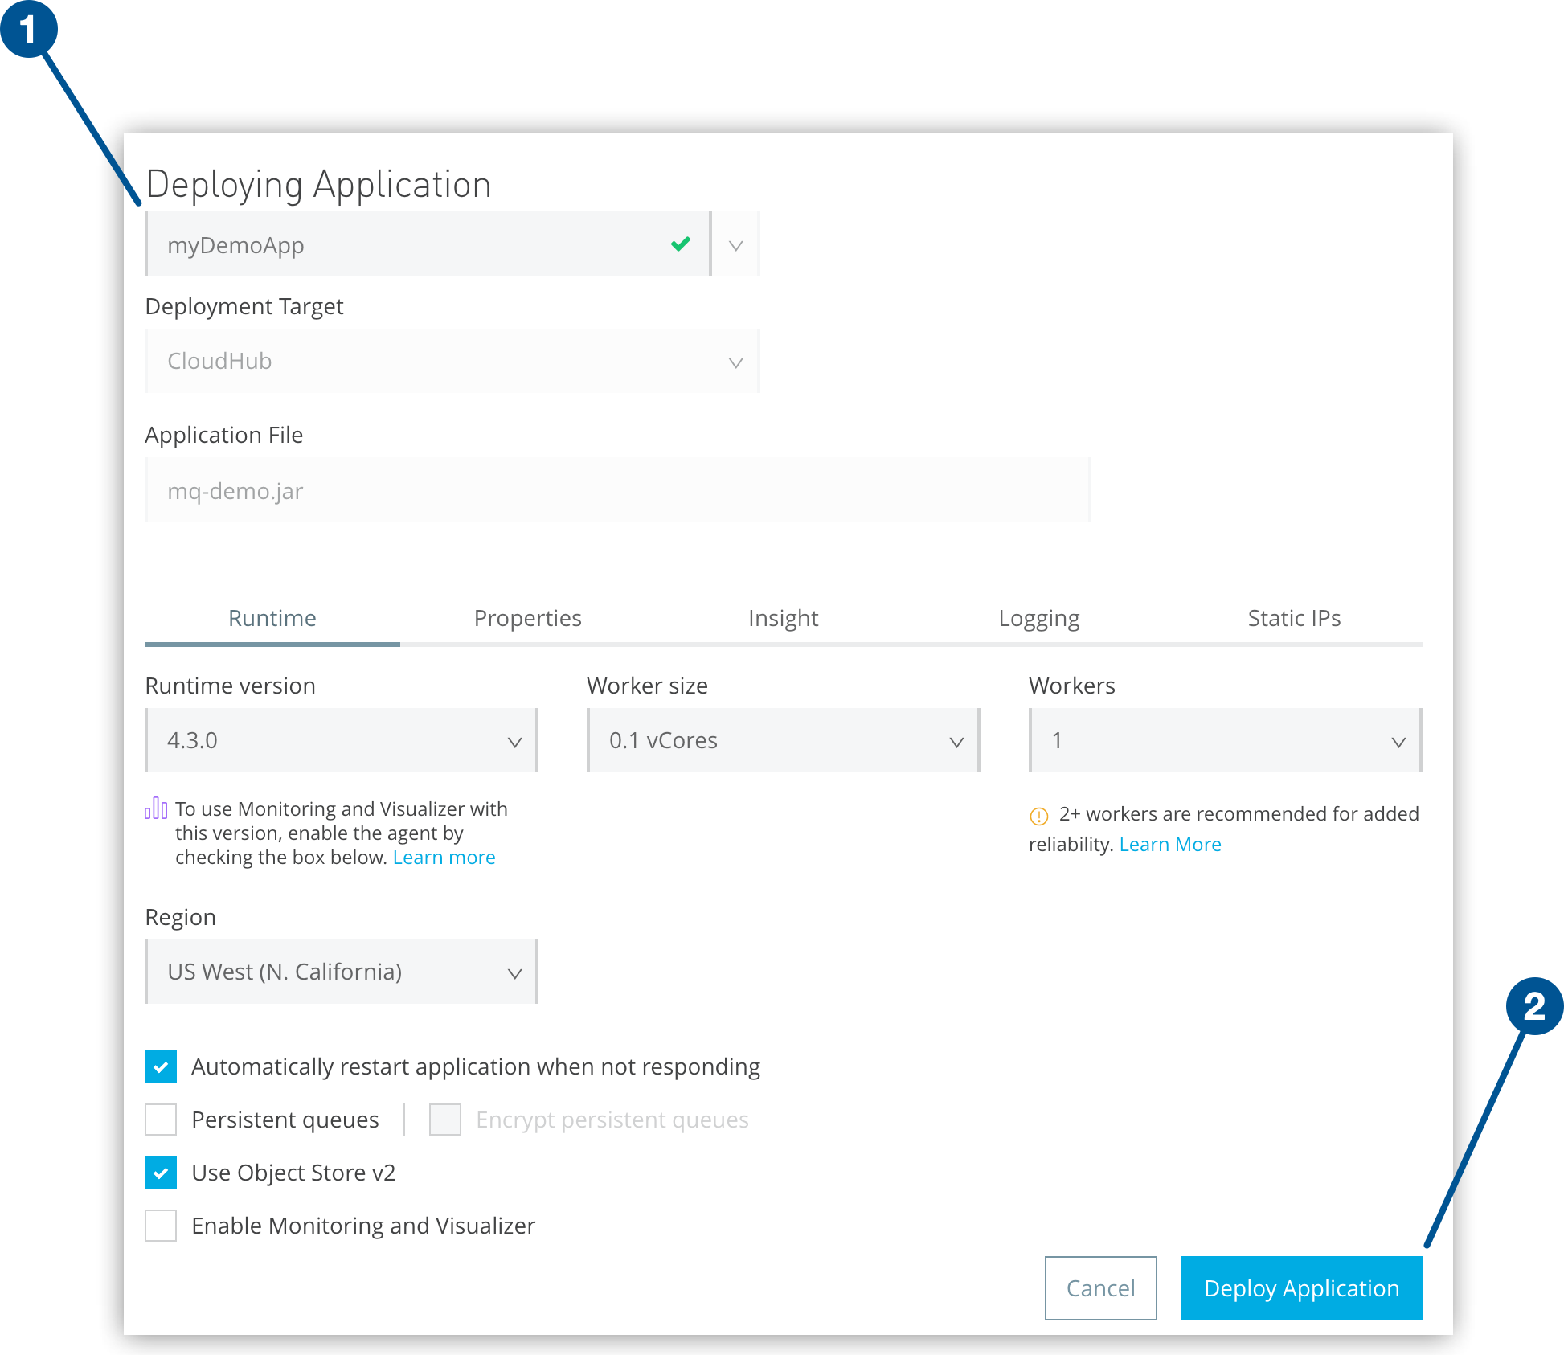Open the Learn More link about worker reliability

[x=1170, y=844]
